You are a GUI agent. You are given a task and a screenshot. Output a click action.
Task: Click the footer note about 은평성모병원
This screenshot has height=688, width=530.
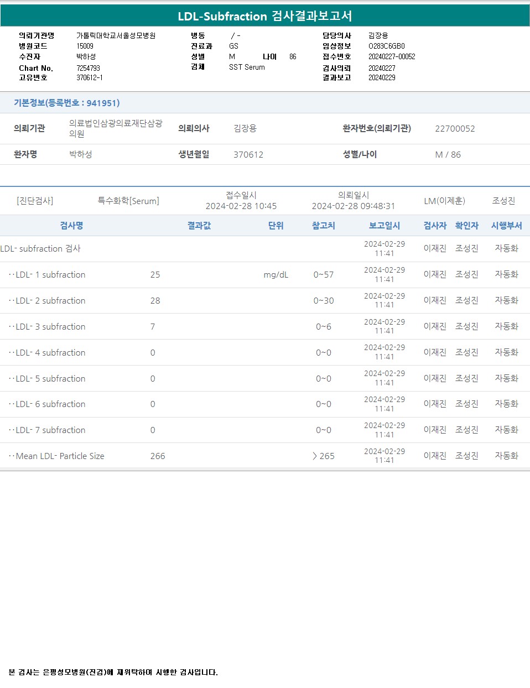coord(113,673)
